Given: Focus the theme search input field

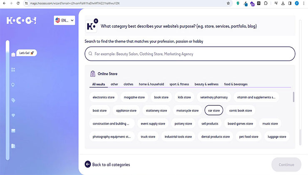Looking at the screenshot, I should (190, 54).
